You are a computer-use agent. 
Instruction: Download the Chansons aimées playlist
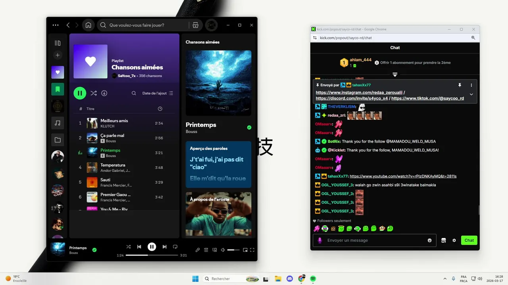click(104, 93)
